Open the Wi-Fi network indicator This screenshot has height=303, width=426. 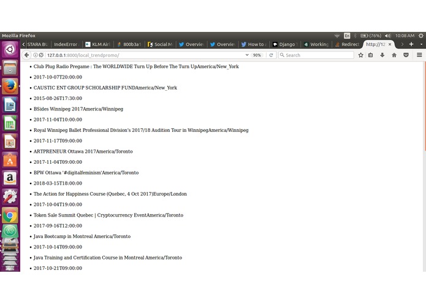[x=337, y=36]
